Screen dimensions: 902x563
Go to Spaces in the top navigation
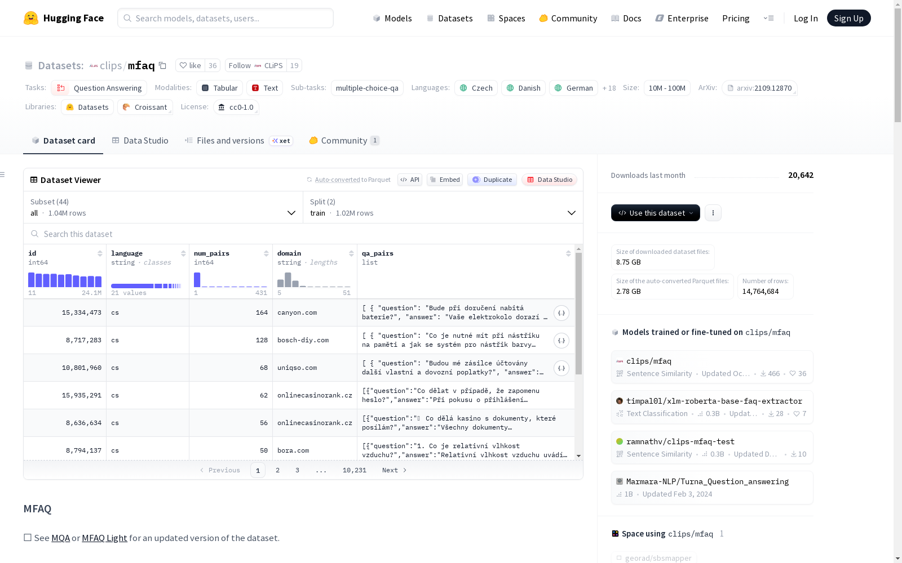click(506, 18)
